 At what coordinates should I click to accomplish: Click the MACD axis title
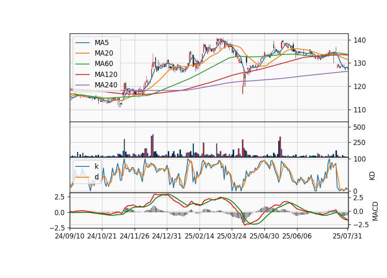click(x=375, y=211)
